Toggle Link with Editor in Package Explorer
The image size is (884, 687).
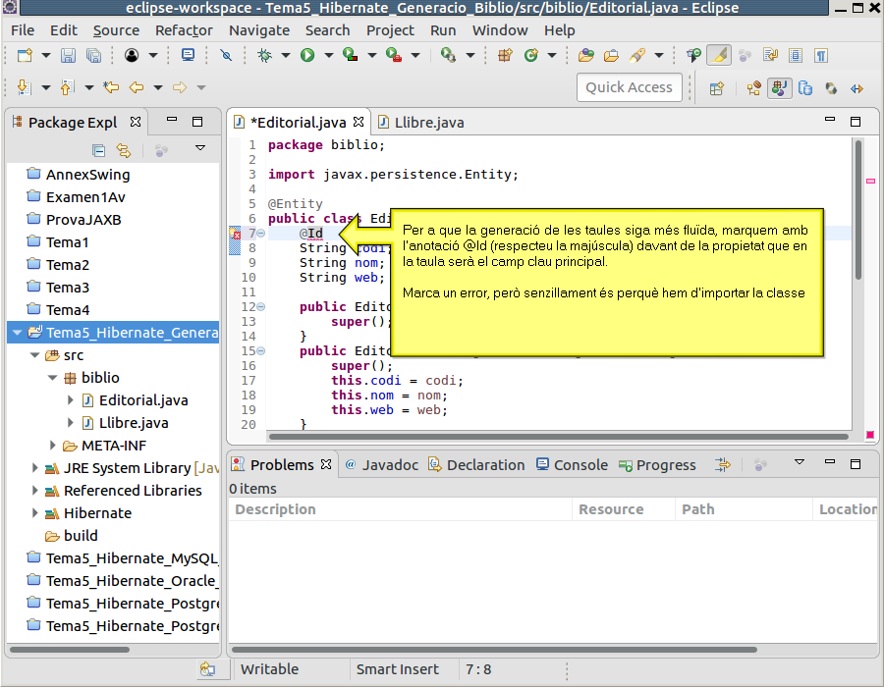124,150
